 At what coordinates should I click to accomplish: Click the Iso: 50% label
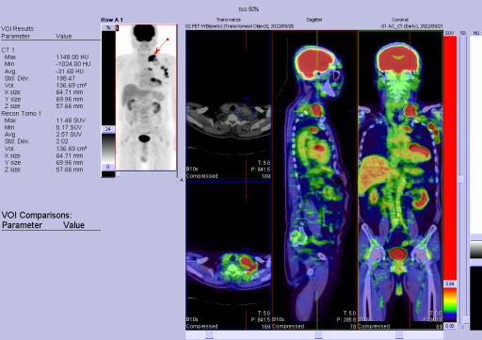click(x=249, y=9)
